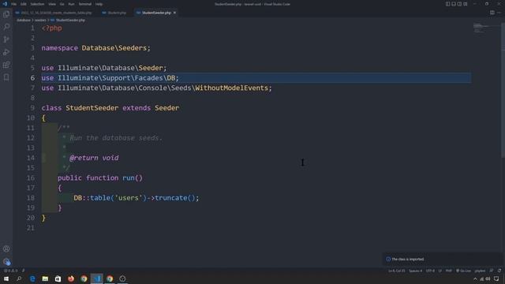This screenshot has height=284, width=505.
Task: Toggle the primary sidebar layout icon
Action: coord(447,4)
